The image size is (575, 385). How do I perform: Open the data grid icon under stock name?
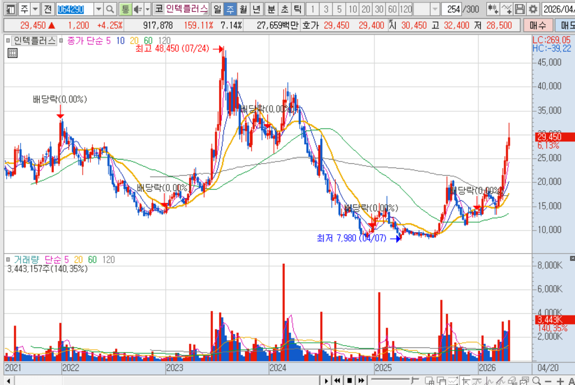[x=12, y=53]
